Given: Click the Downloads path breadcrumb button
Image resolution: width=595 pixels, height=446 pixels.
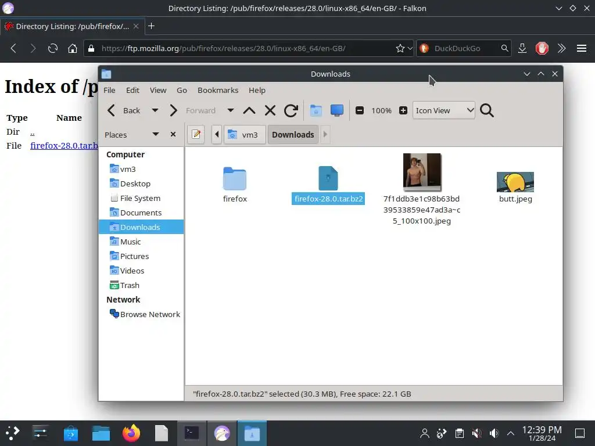Looking at the screenshot, I should tap(293, 135).
